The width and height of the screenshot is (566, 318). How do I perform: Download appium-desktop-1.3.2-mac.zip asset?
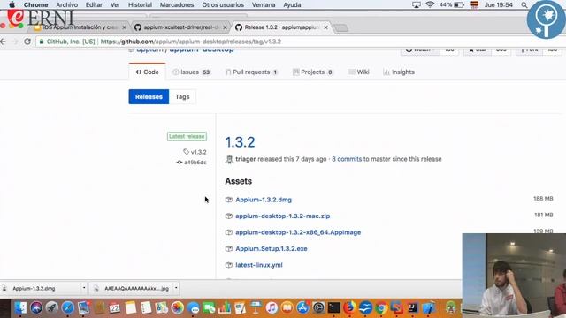(x=283, y=216)
